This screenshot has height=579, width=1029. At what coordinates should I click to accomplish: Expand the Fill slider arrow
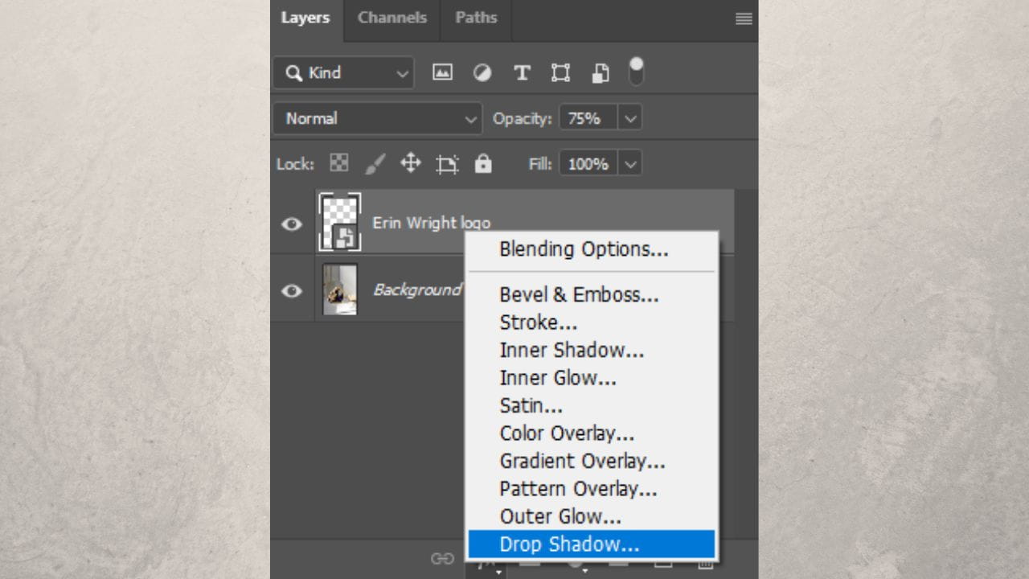tap(630, 164)
